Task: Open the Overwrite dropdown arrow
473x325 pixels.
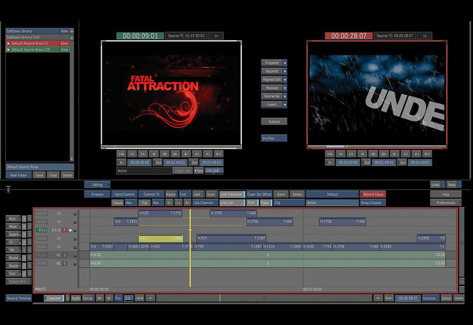Action: pos(285,96)
